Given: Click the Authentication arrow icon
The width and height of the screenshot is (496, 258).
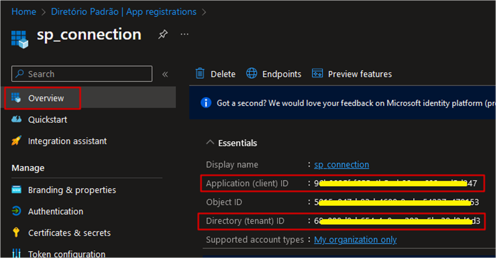Looking at the screenshot, I should [x=16, y=211].
